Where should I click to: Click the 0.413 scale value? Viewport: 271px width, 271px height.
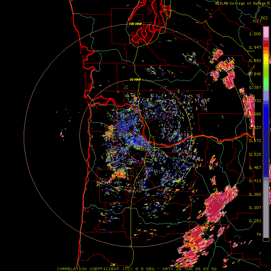coord(255,181)
